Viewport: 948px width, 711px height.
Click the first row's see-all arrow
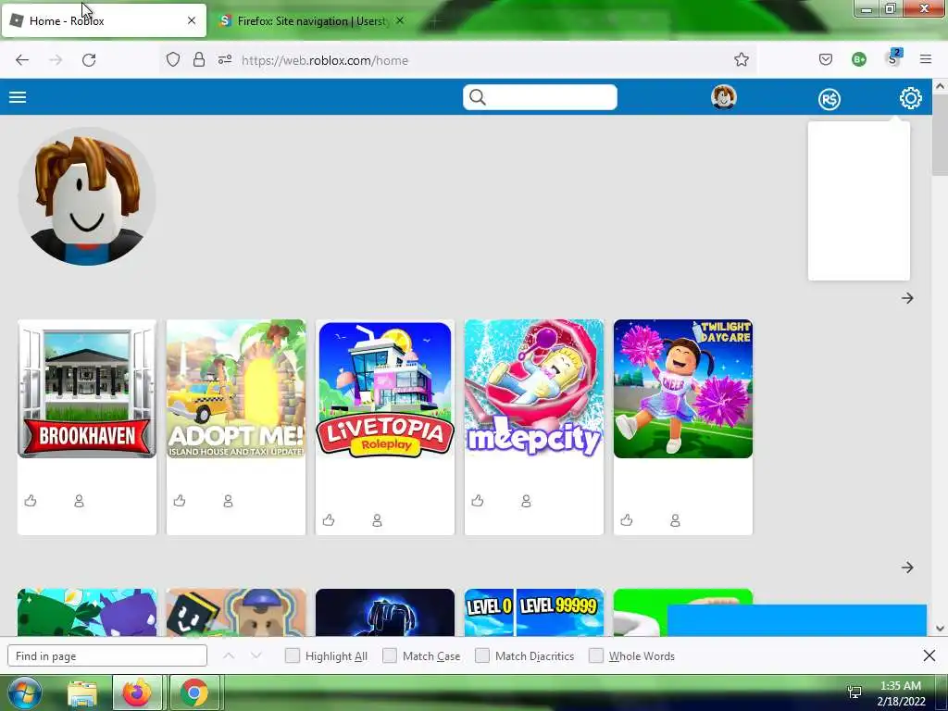907,298
